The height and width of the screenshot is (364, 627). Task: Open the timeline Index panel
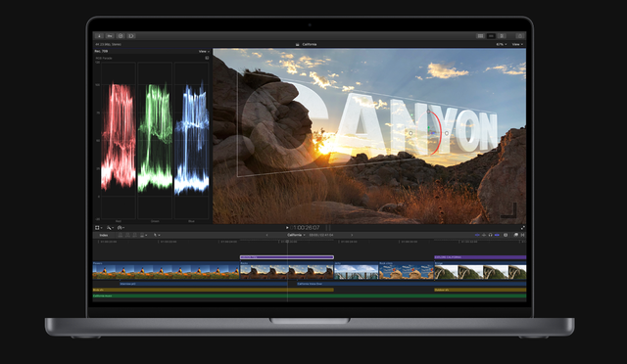point(104,235)
